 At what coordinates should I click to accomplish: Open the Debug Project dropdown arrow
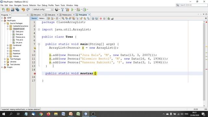pyautogui.click(x=81, y=9)
